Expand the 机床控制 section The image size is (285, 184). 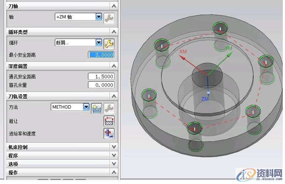pos(114,147)
